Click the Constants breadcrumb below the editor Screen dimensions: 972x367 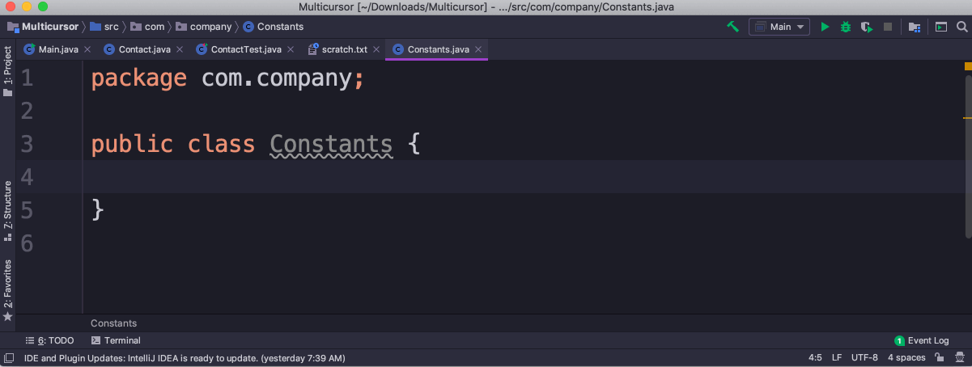[113, 323]
